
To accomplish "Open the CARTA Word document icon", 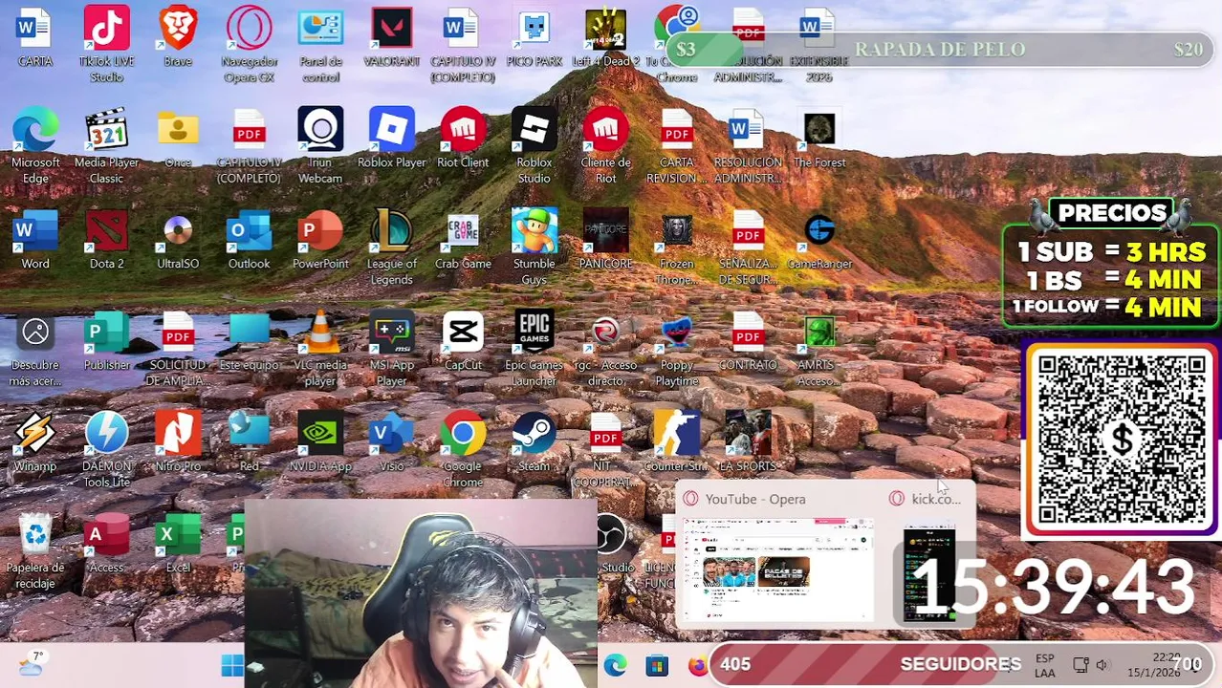I will tap(35, 38).
